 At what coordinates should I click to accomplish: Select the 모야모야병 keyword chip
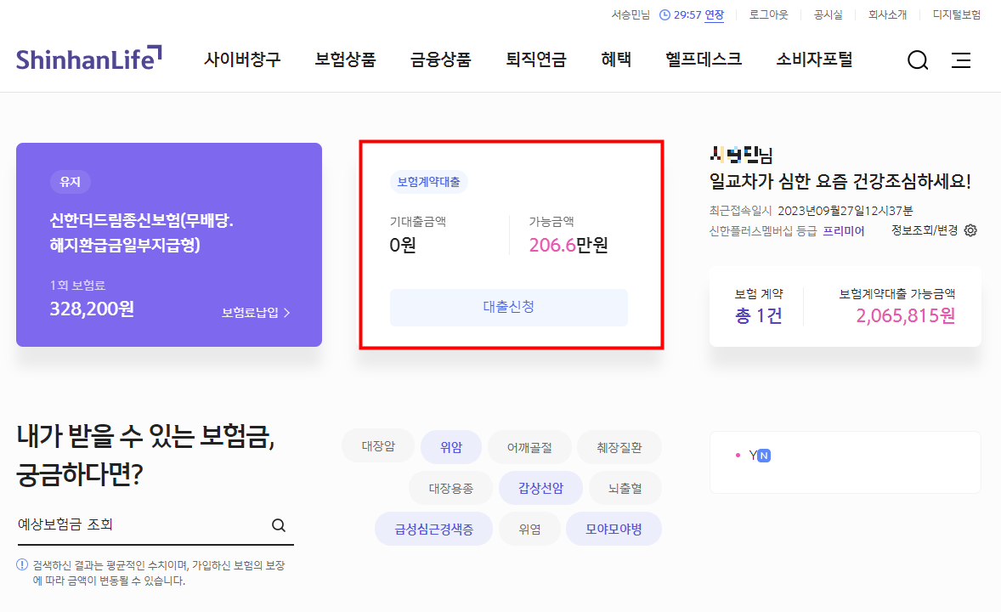(614, 529)
